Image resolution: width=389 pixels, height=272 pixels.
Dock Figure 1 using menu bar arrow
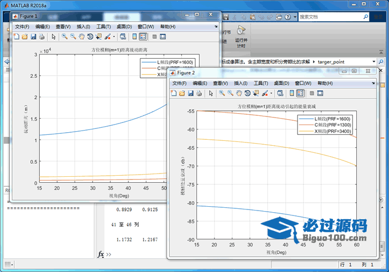coord(216,27)
